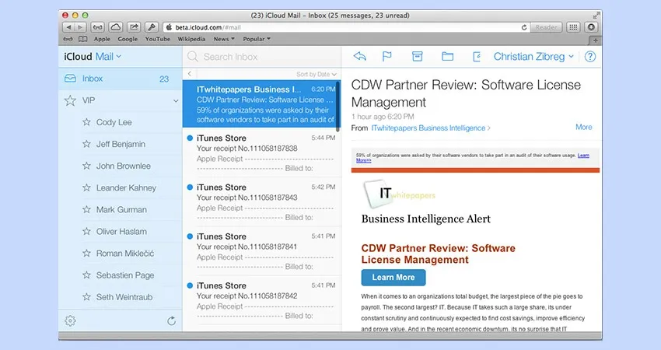Screen dimensions: 661x350
Task: Click the key passwords toolbar button
Action: [x=152, y=27]
